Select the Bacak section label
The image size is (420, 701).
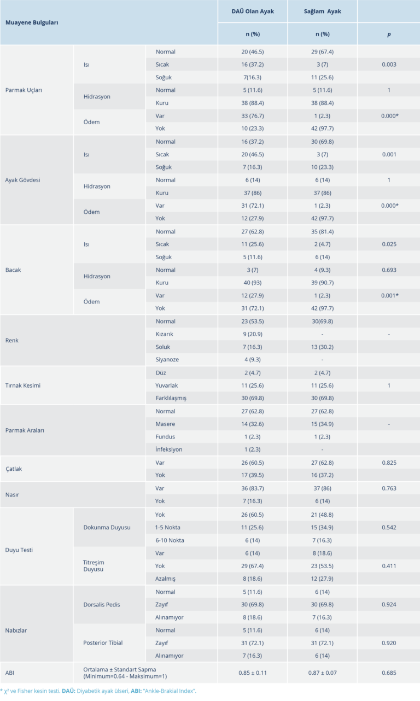tap(14, 270)
